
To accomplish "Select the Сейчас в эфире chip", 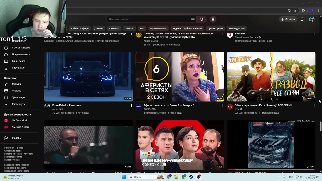I will (80, 29).
